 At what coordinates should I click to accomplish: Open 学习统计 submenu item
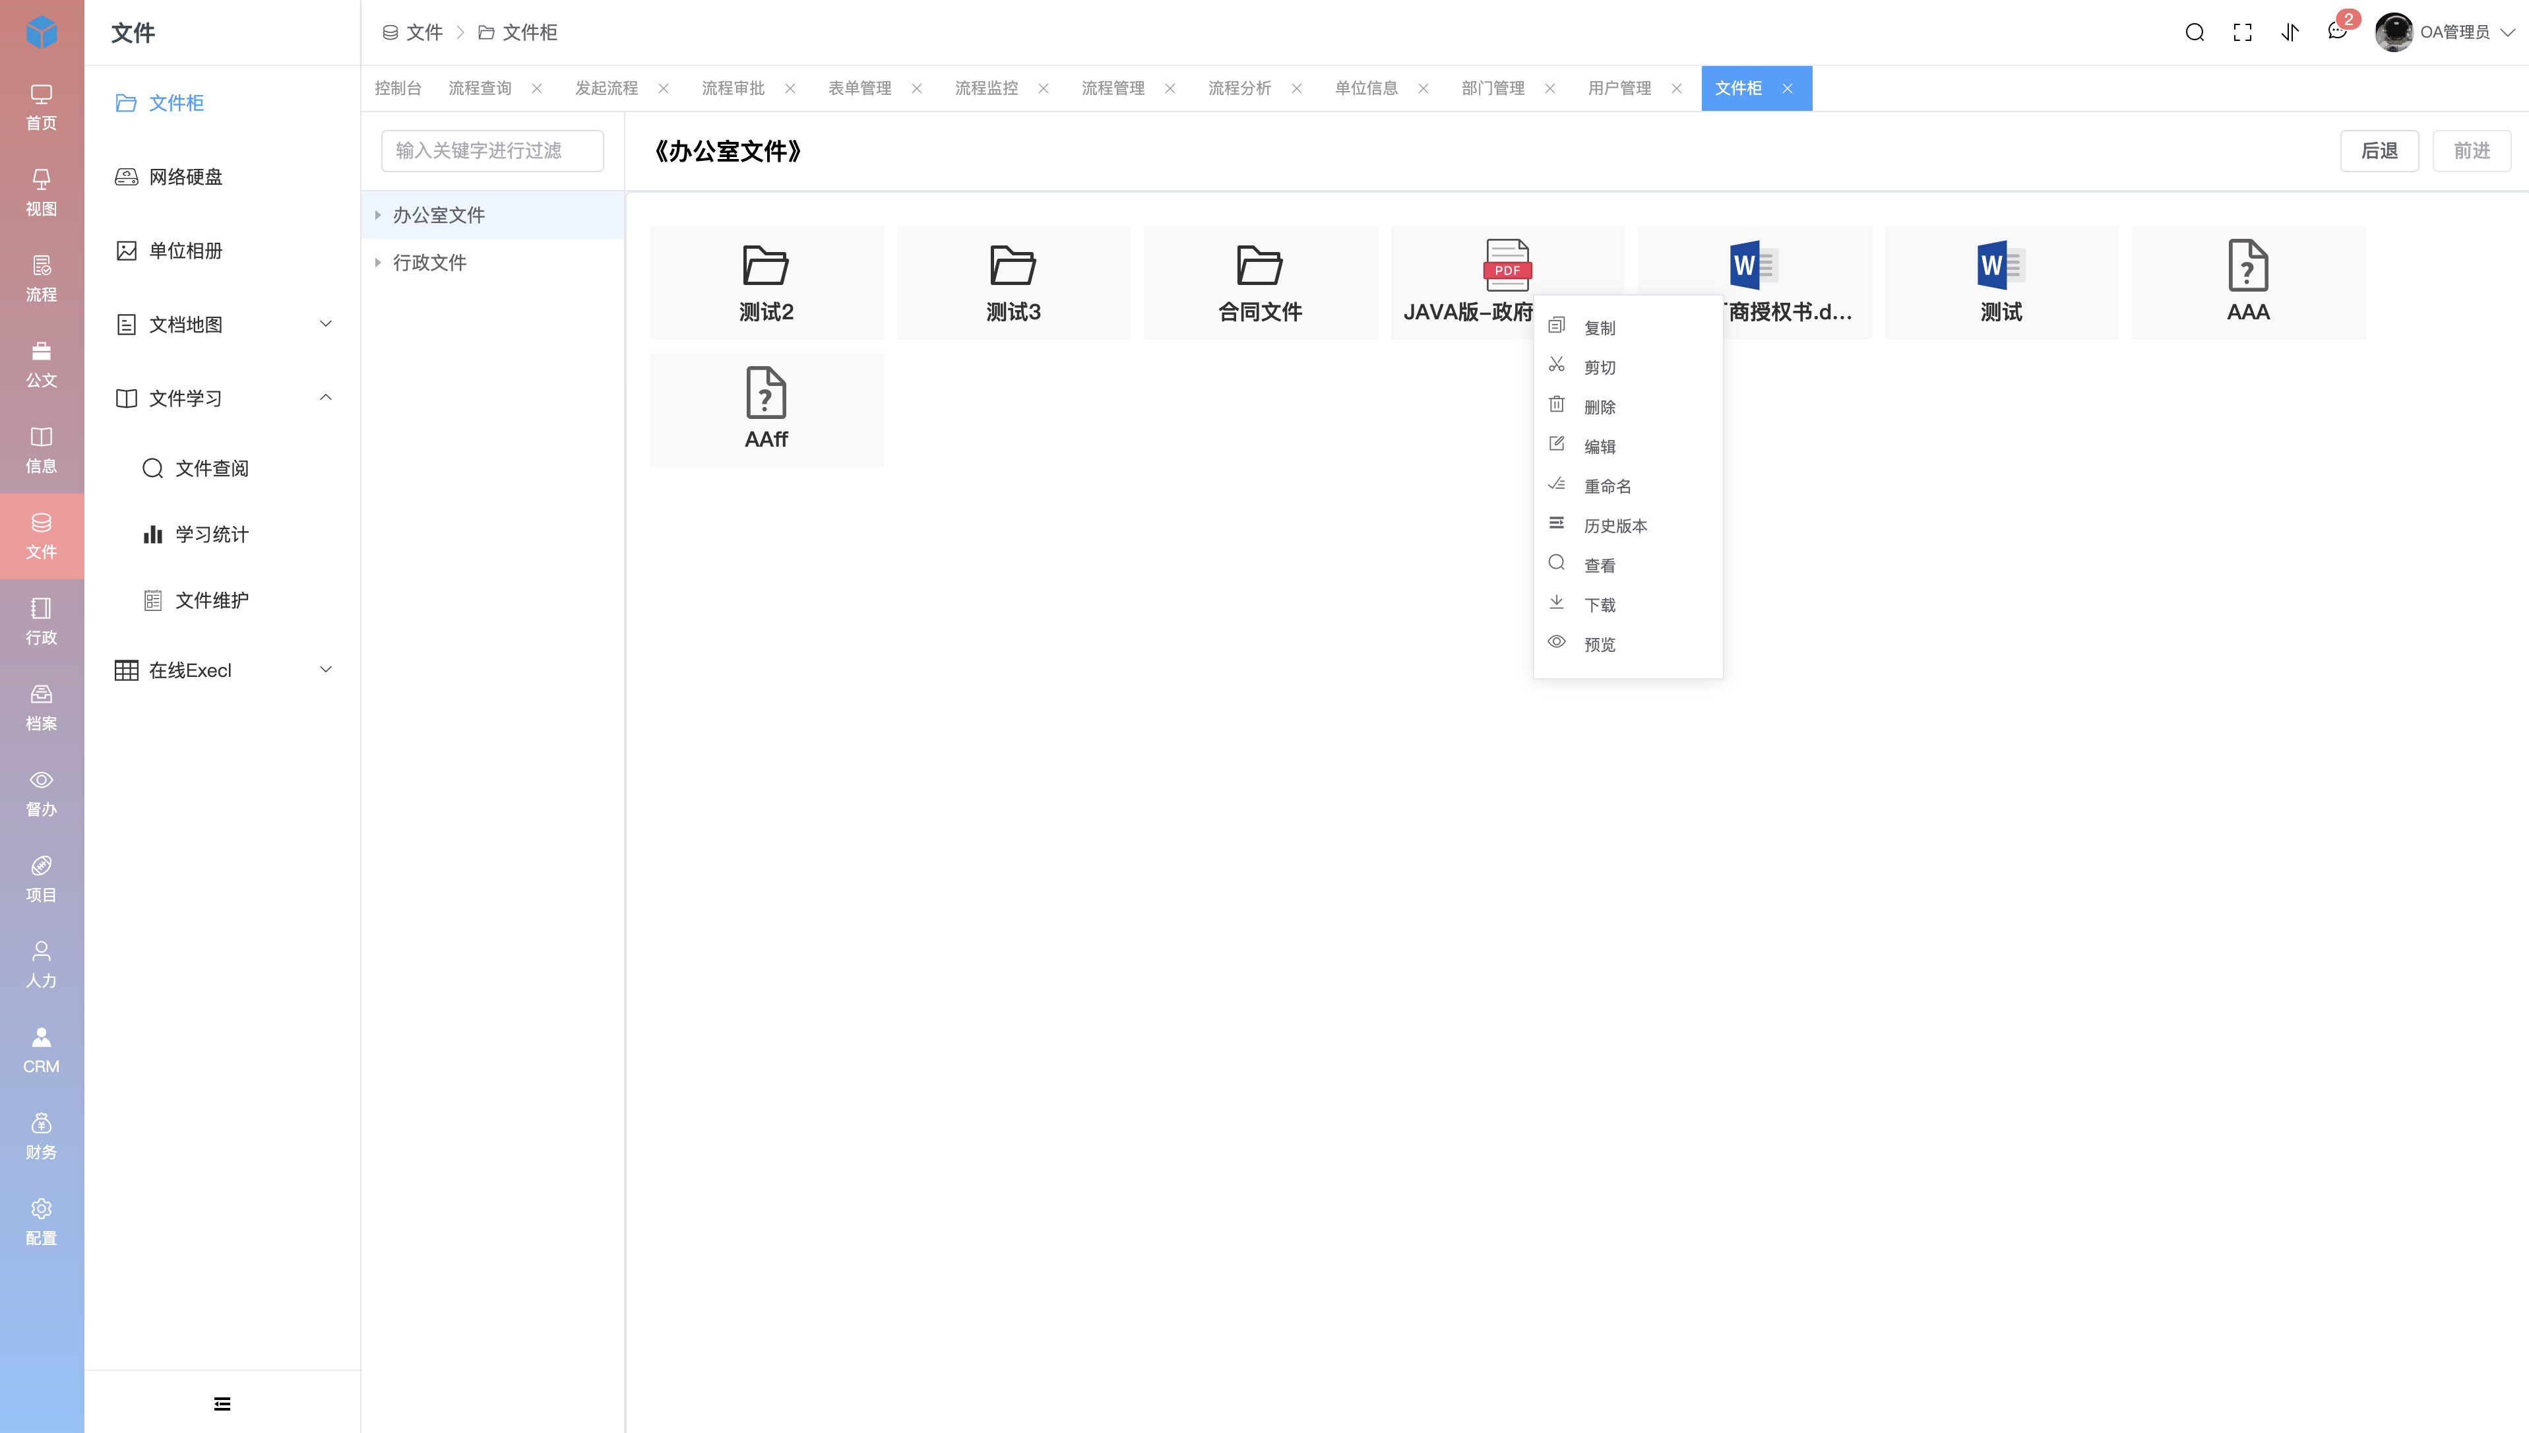click(x=222, y=534)
